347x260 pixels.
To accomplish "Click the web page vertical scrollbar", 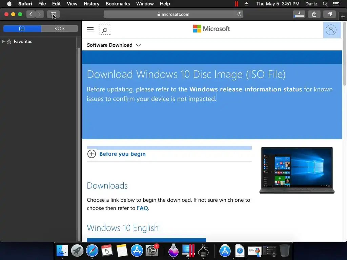I will [x=345, y=53].
